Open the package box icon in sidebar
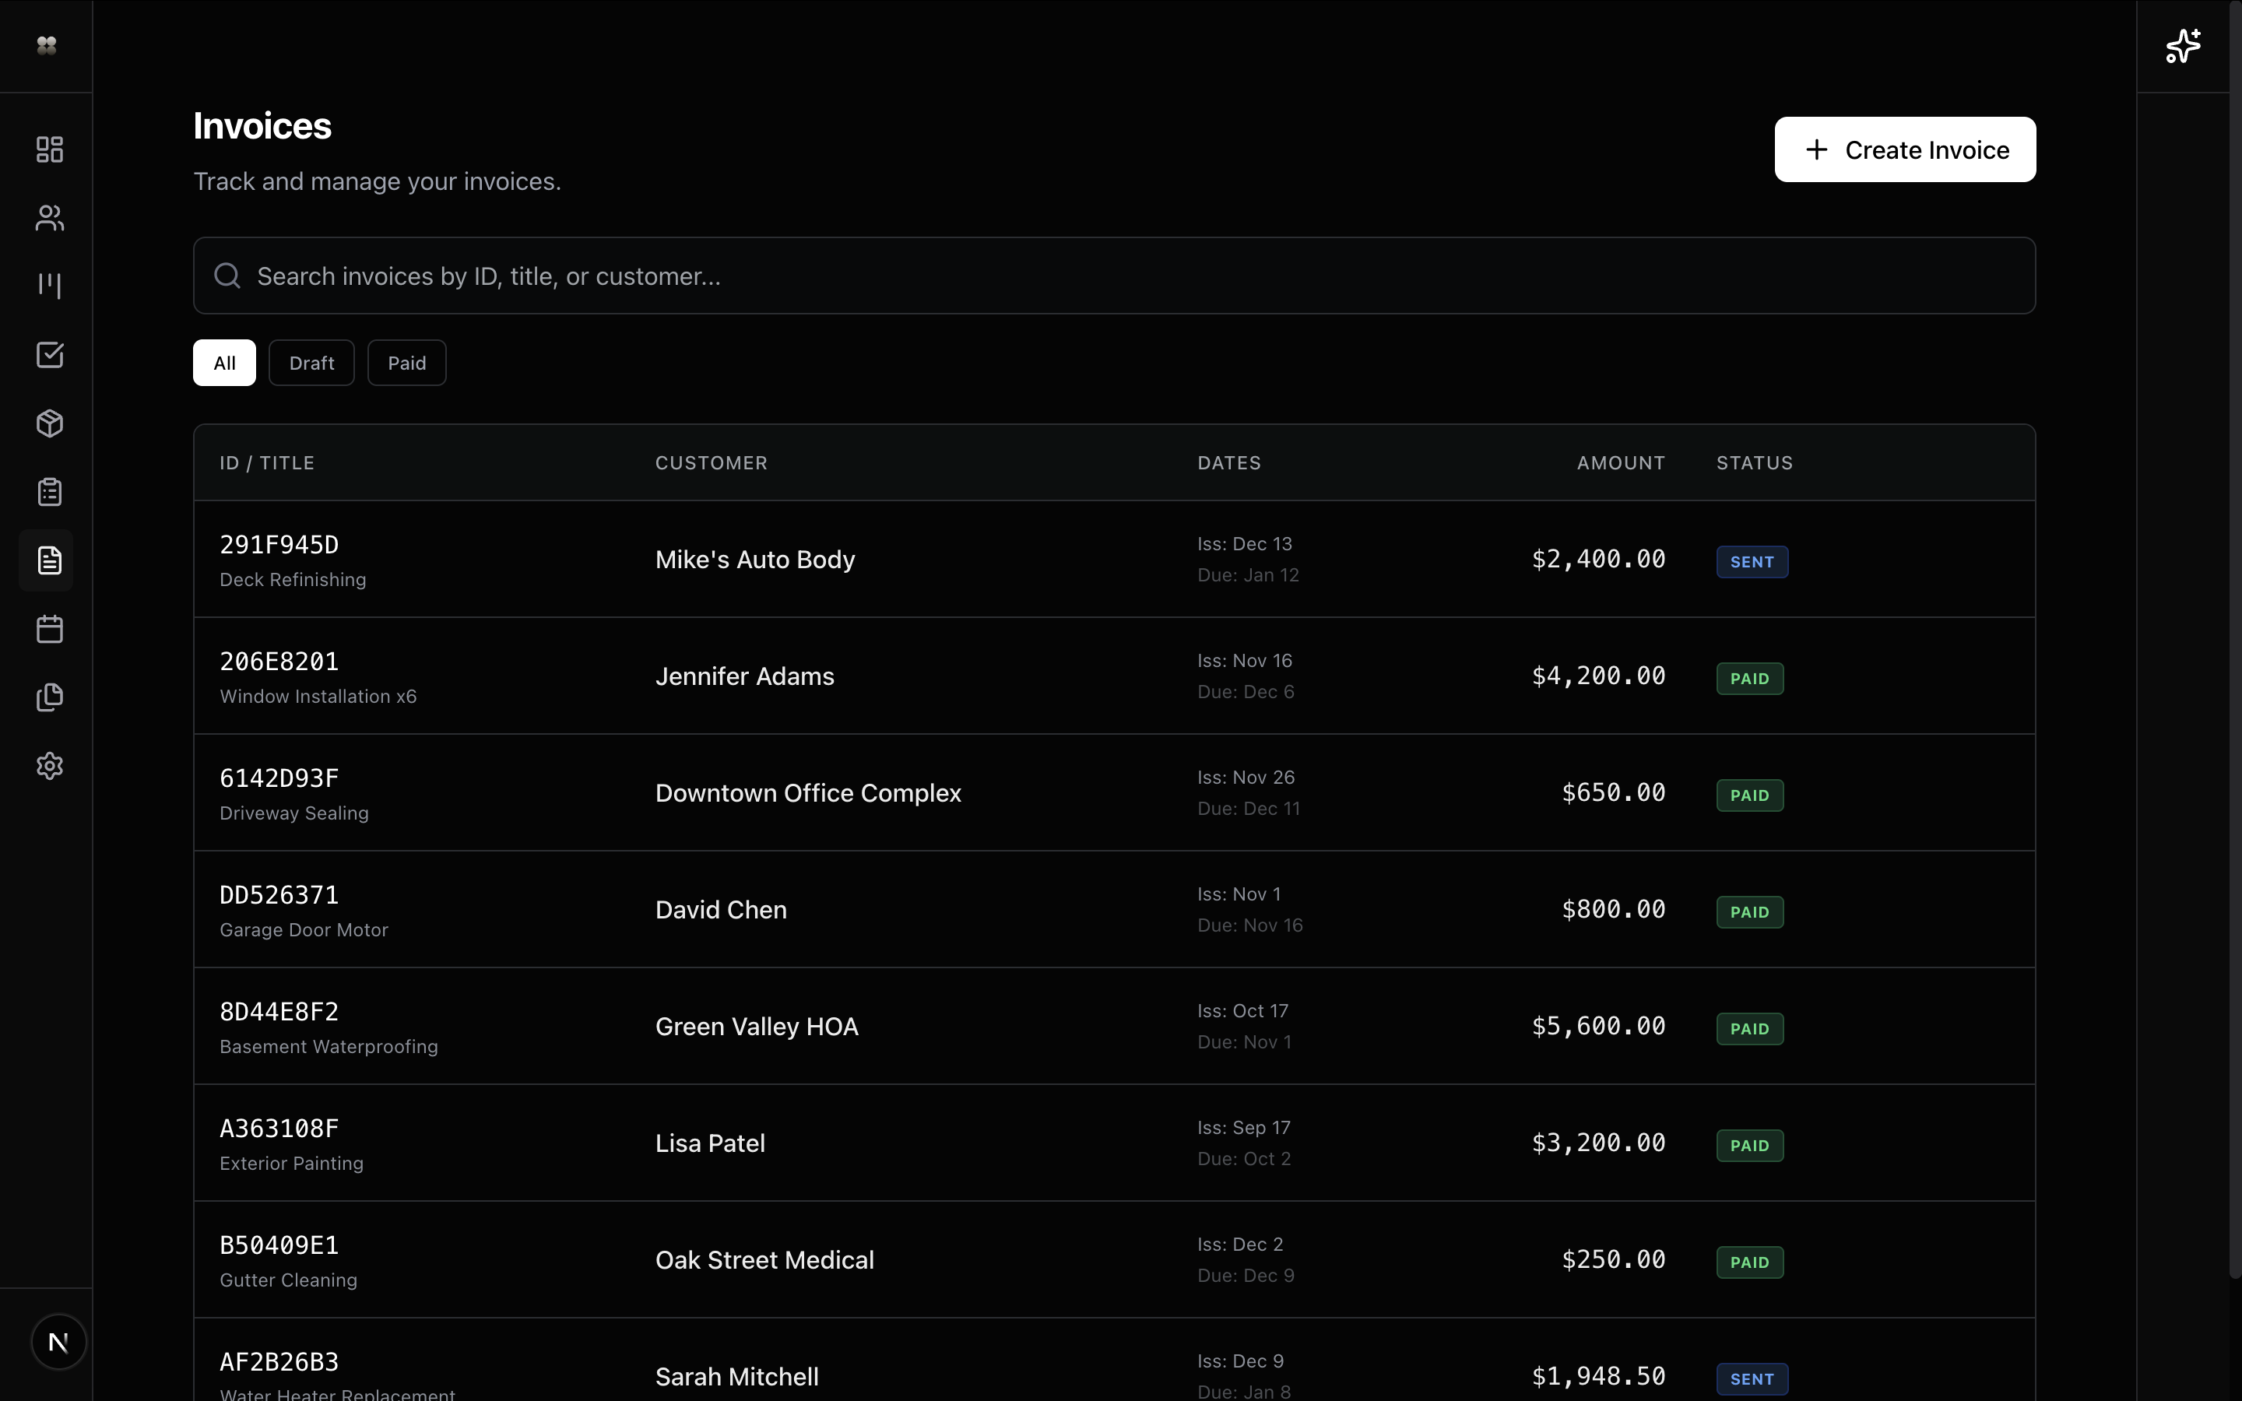The height and width of the screenshot is (1401, 2242). 49,423
